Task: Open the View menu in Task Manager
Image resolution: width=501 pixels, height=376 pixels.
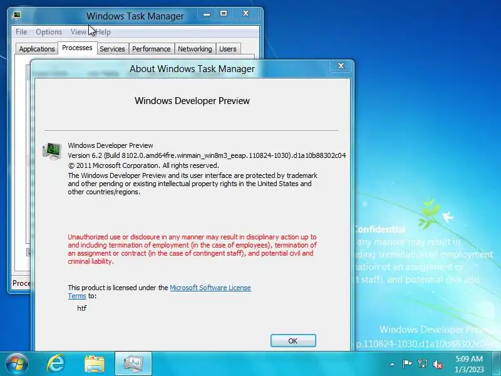Action: click(78, 32)
